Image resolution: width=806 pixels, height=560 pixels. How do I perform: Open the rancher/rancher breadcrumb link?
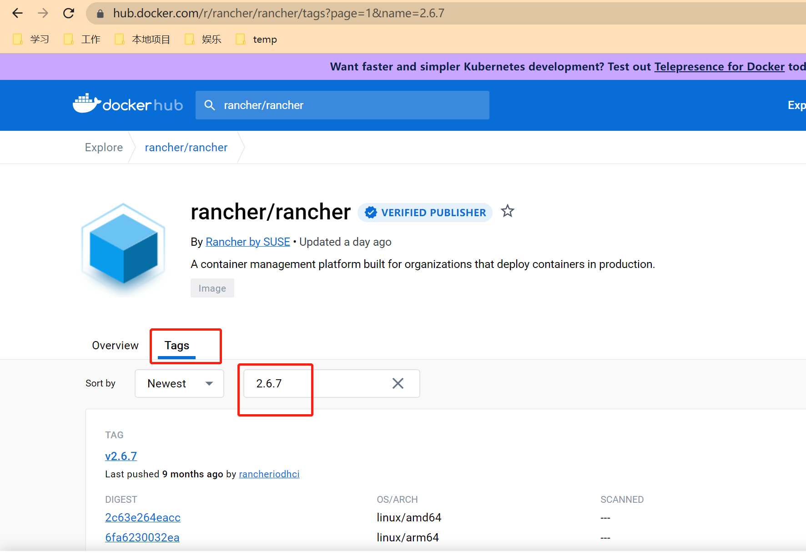coord(186,148)
